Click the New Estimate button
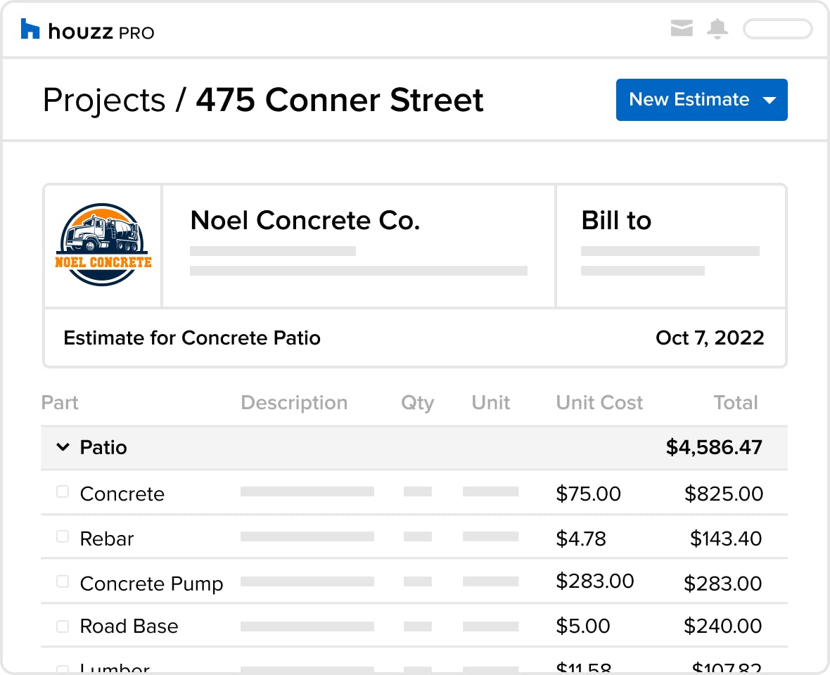 689,100
